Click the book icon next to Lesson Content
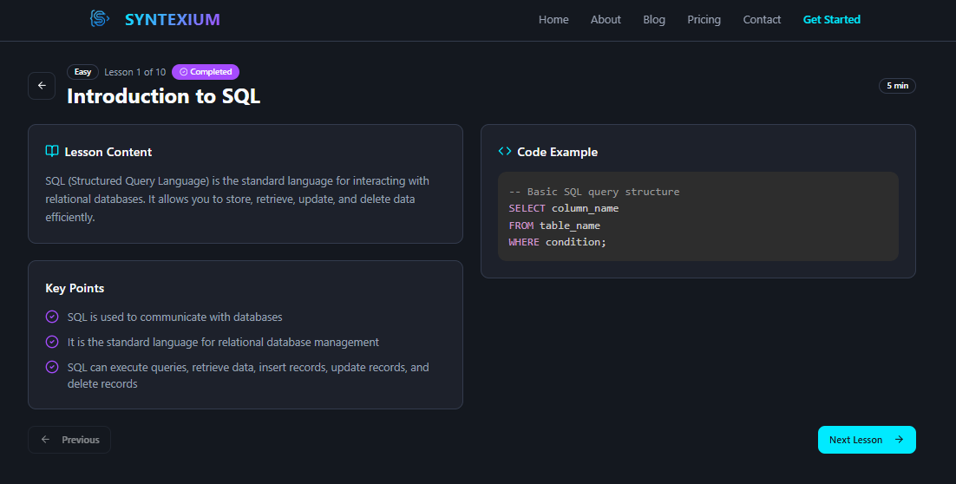 pyautogui.click(x=52, y=151)
